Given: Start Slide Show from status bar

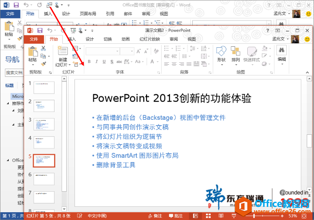Looking at the screenshot, I should pos(234,216).
